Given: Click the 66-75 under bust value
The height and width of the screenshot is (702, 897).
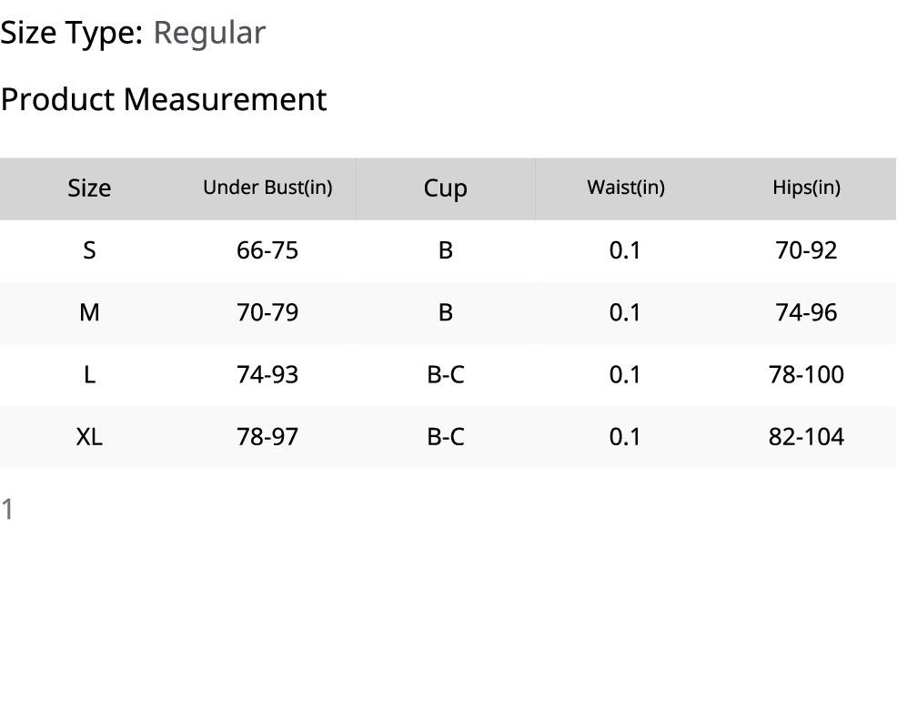Looking at the screenshot, I should (x=267, y=250).
